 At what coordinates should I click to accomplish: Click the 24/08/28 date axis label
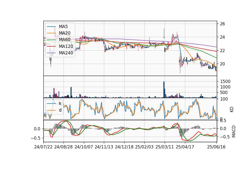(x=64, y=147)
